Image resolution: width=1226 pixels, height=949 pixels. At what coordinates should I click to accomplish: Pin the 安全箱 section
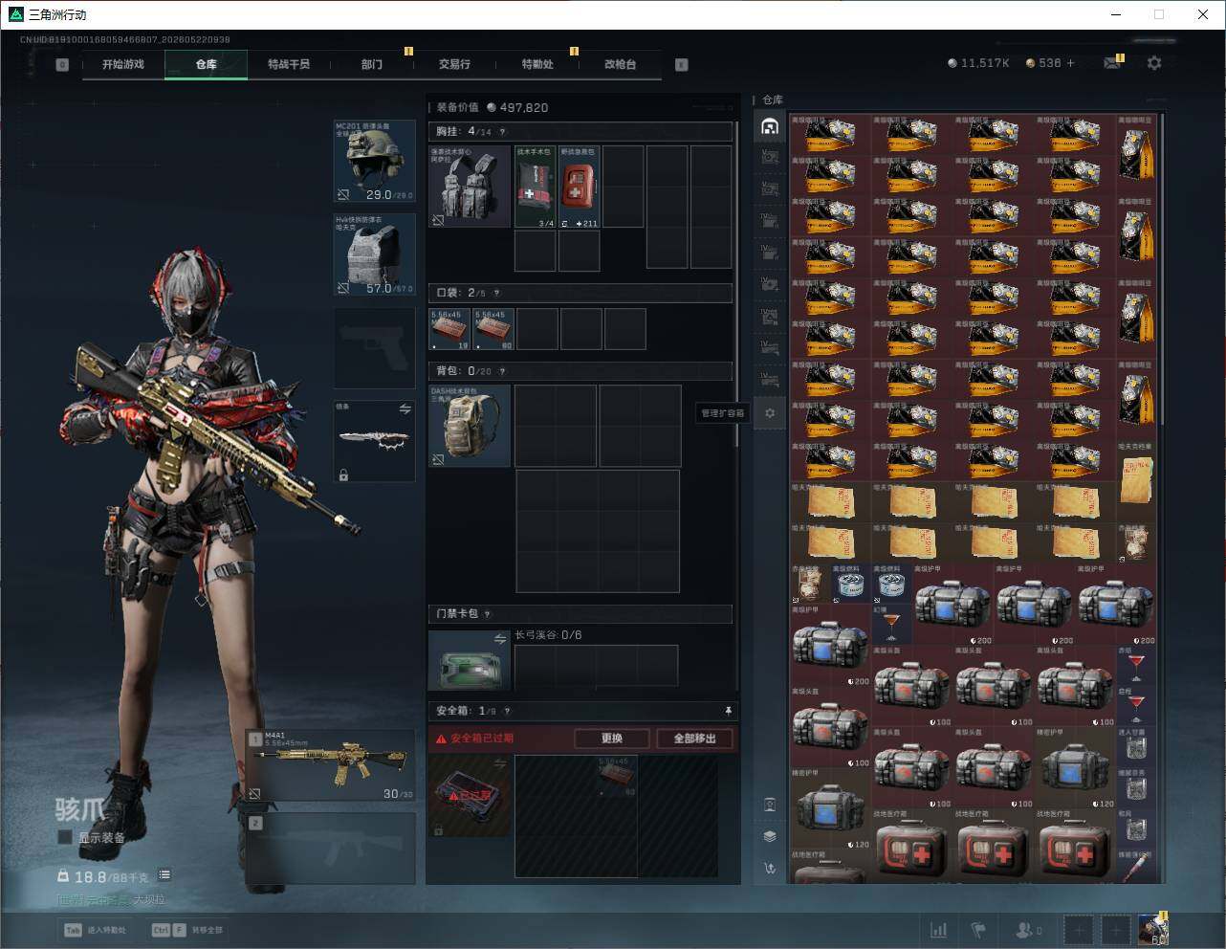pyautogui.click(x=728, y=711)
